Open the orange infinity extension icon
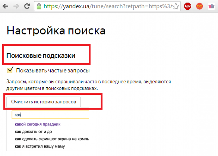The width and height of the screenshot is (218, 156). click(x=200, y=6)
